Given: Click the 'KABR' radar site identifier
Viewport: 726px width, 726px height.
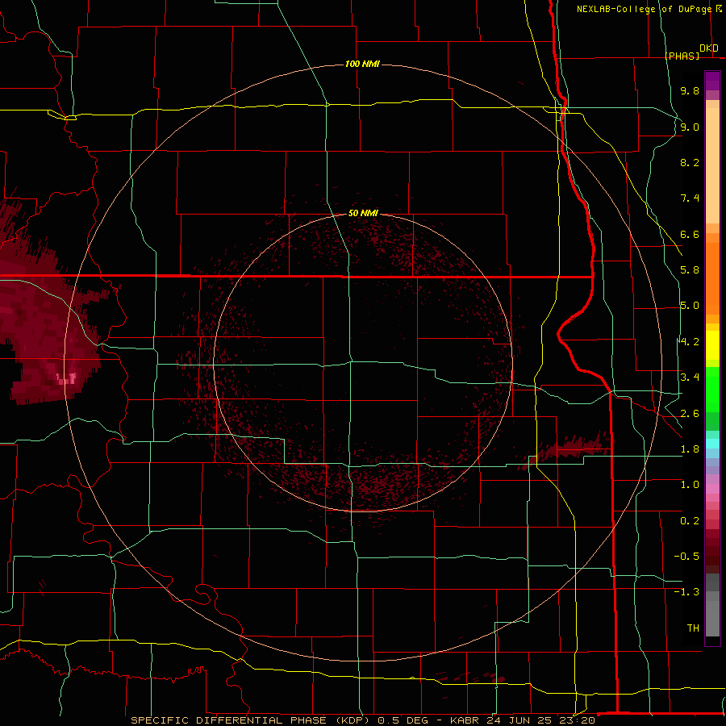Looking at the screenshot, I should pyautogui.click(x=465, y=720).
